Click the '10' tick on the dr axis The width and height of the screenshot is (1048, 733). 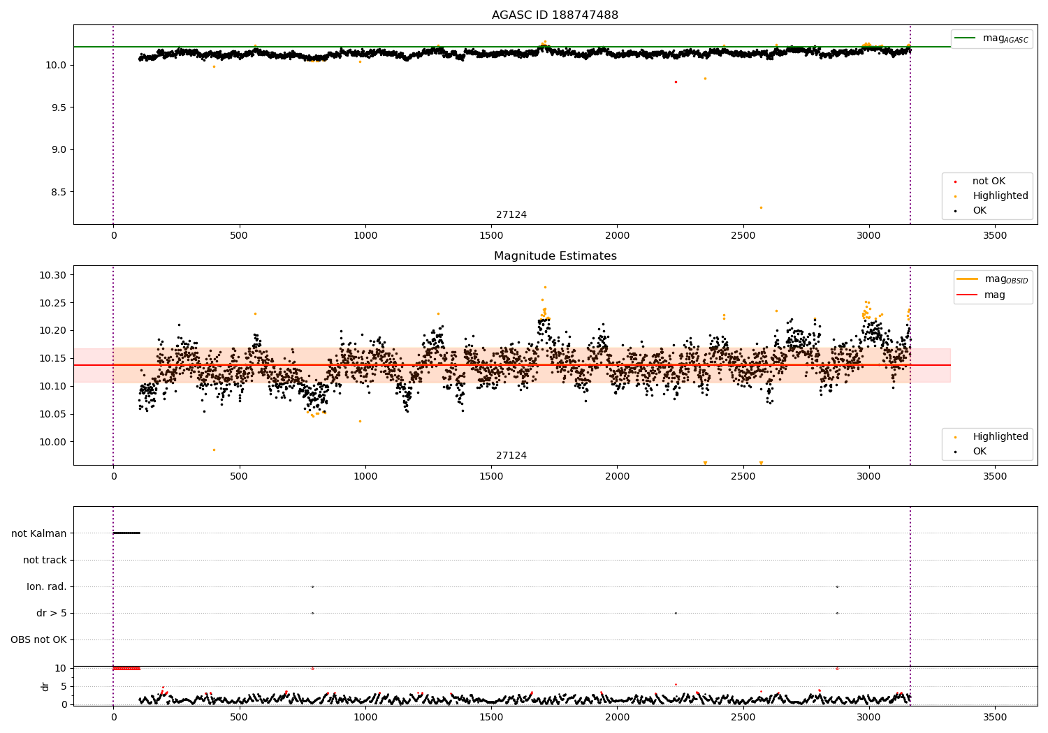(61, 669)
